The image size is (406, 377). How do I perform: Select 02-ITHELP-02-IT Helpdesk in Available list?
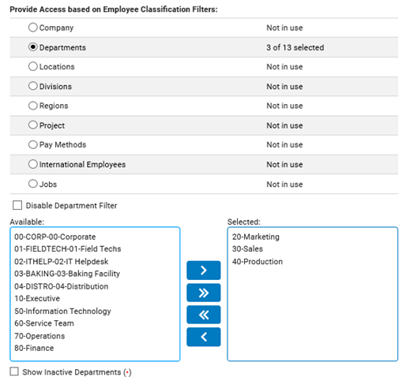point(62,261)
